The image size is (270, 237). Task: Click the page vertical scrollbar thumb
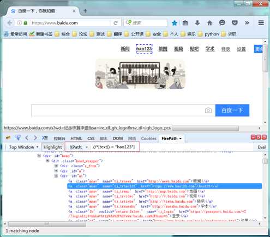[x=265, y=58]
